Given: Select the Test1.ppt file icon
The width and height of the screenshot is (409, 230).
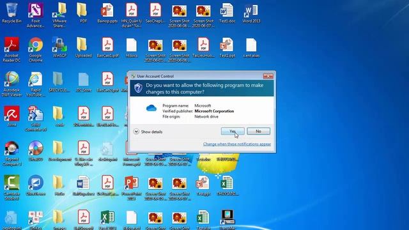Looking at the screenshot, I should coord(228,47).
